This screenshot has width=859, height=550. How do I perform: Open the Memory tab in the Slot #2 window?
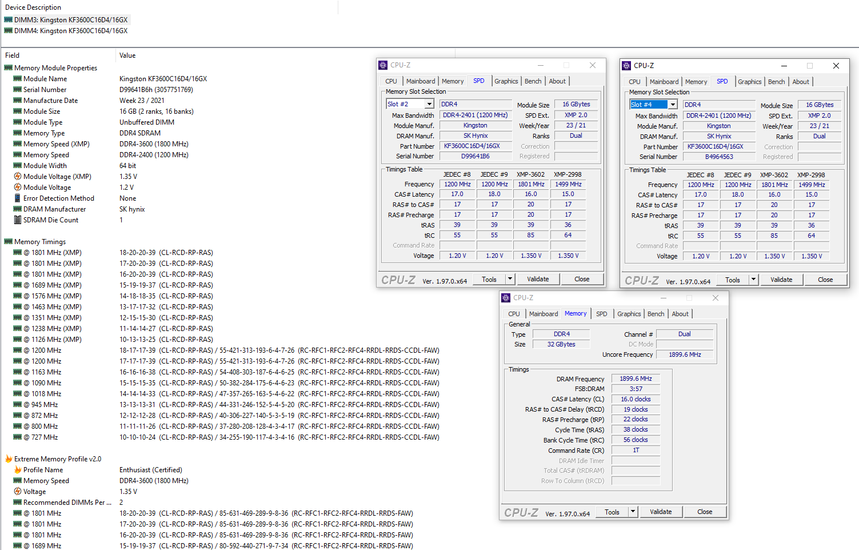tap(453, 81)
